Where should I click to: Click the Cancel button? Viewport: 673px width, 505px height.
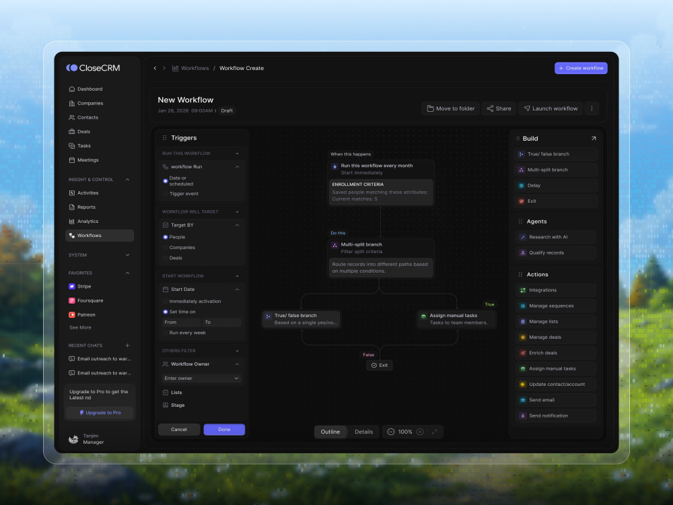[179, 430]
